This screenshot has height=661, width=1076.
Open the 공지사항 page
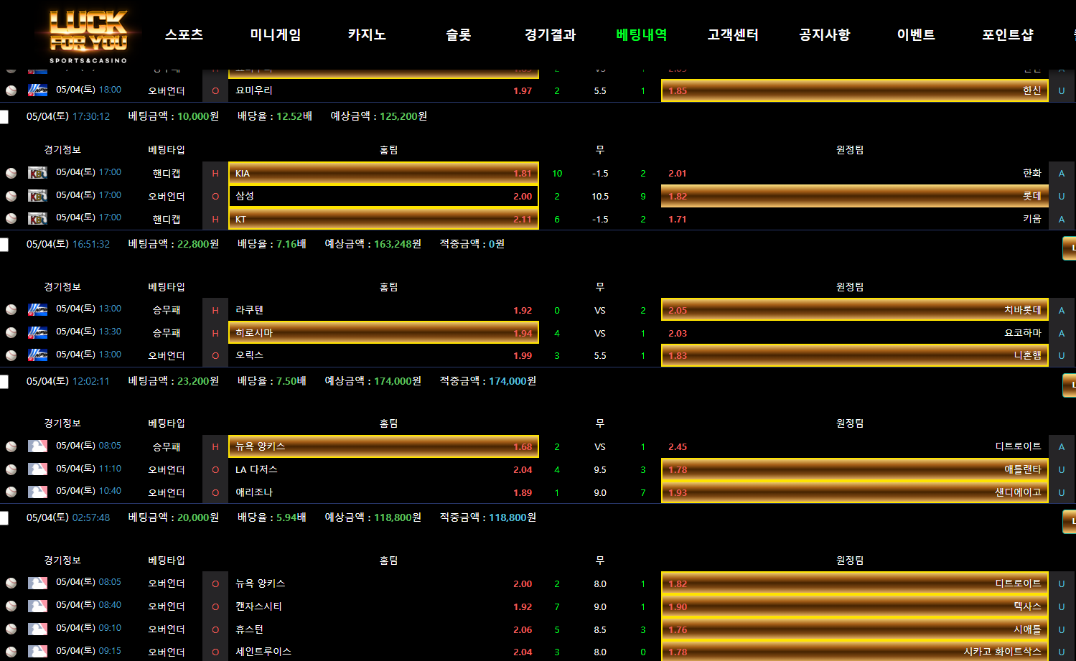pos(825,34)
